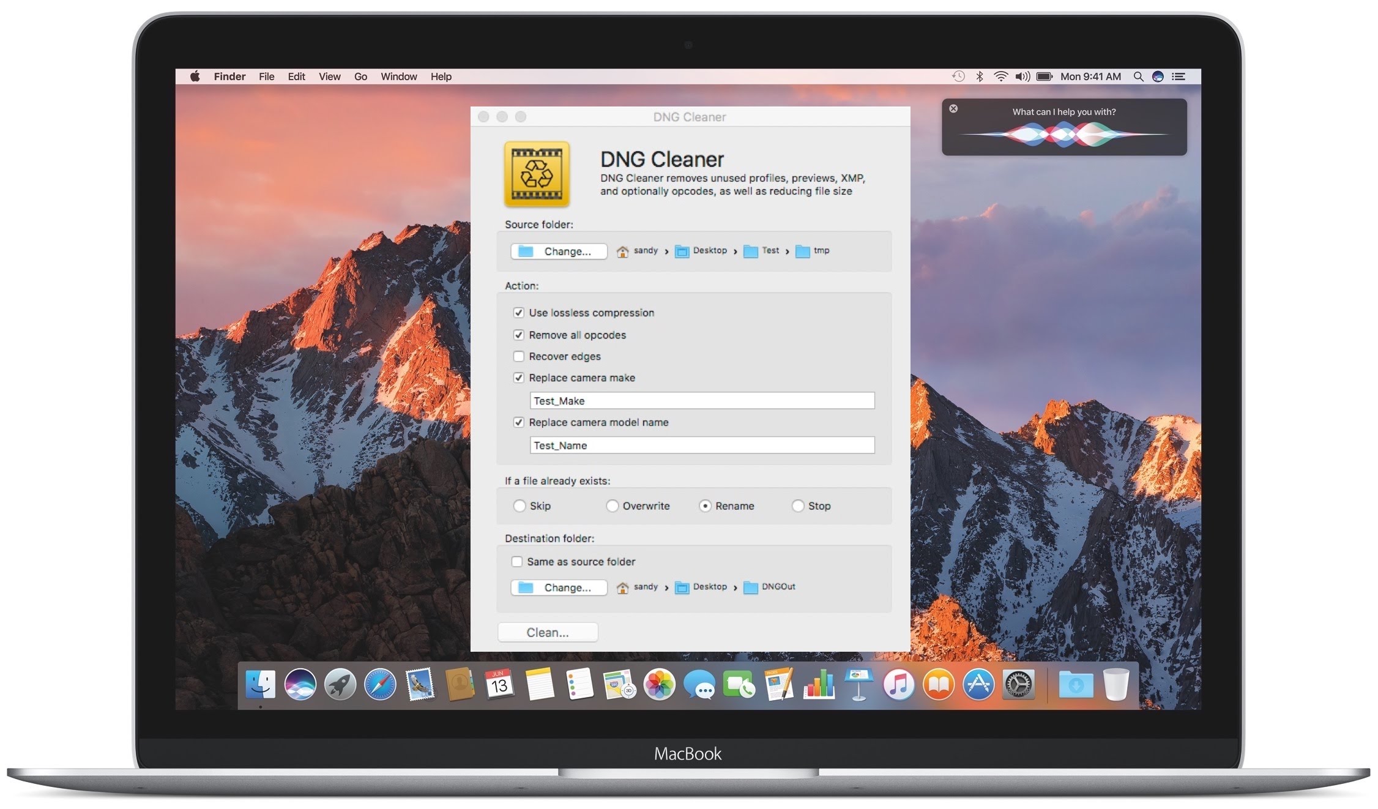
Task: Open Spotlight search magnifier
Action: click(x=1138, y=76)
